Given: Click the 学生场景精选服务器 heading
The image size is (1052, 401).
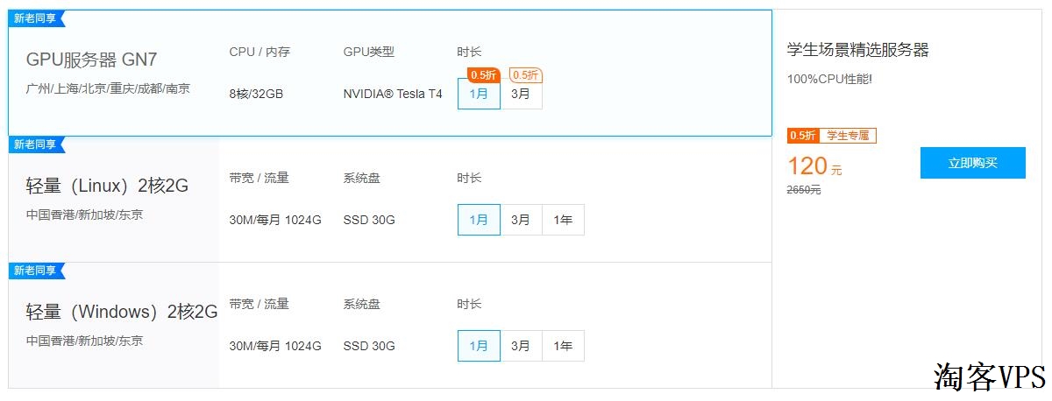Looking at the screenshot, I should pyautogui.click(x=857, y=50).
